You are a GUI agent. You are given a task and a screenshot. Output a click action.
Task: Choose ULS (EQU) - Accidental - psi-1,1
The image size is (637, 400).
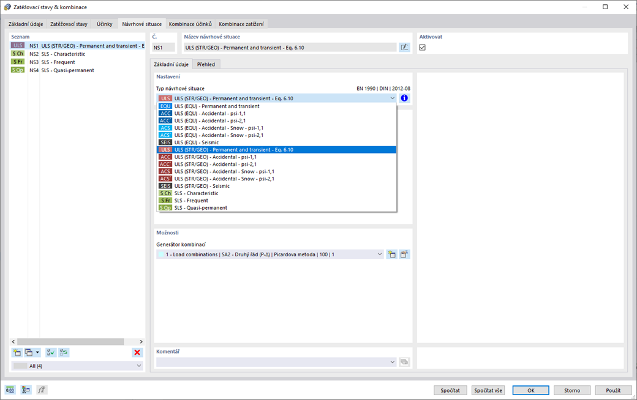[277, 114]
